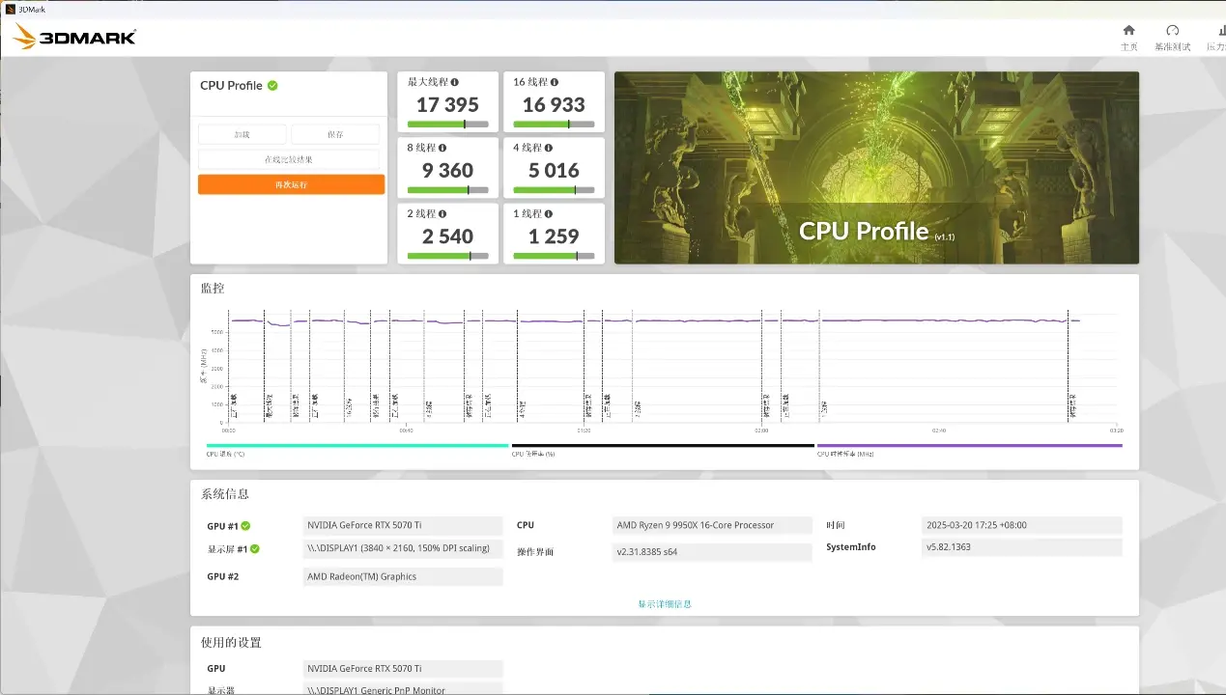Click the AMD Ryzen 9 9950X processor field
The image size is (1226, 695).
click(x=713, y=525)
